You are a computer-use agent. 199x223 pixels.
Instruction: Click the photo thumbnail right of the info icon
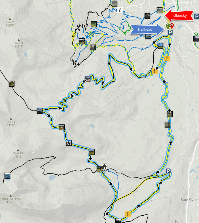(x=160, y=10)
